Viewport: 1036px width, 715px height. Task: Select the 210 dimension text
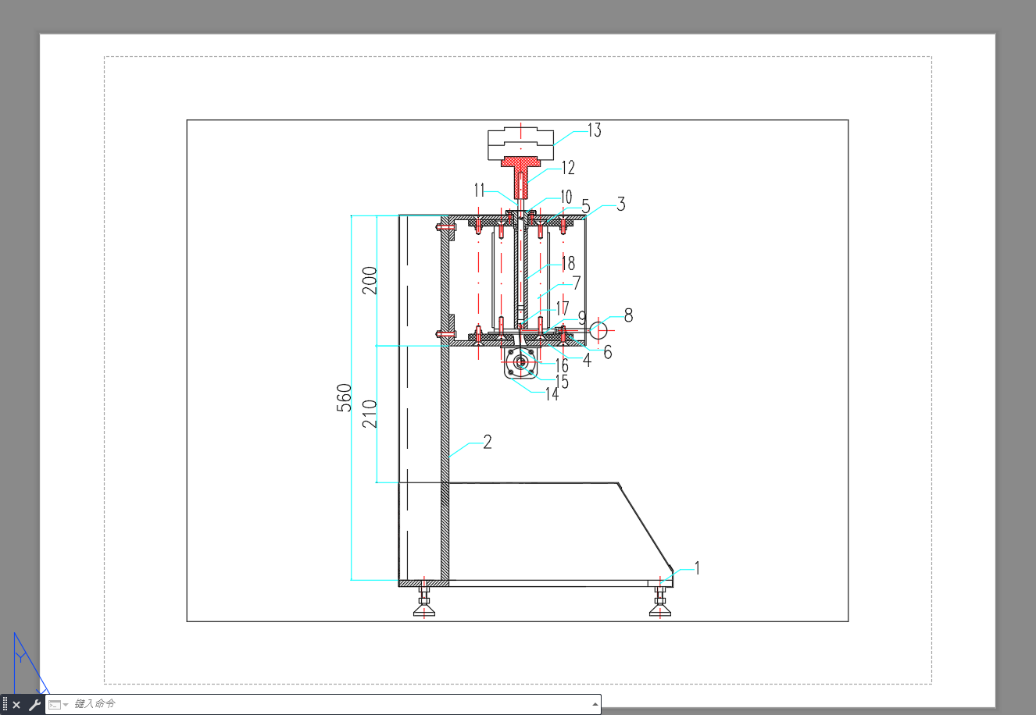(370, 414)
